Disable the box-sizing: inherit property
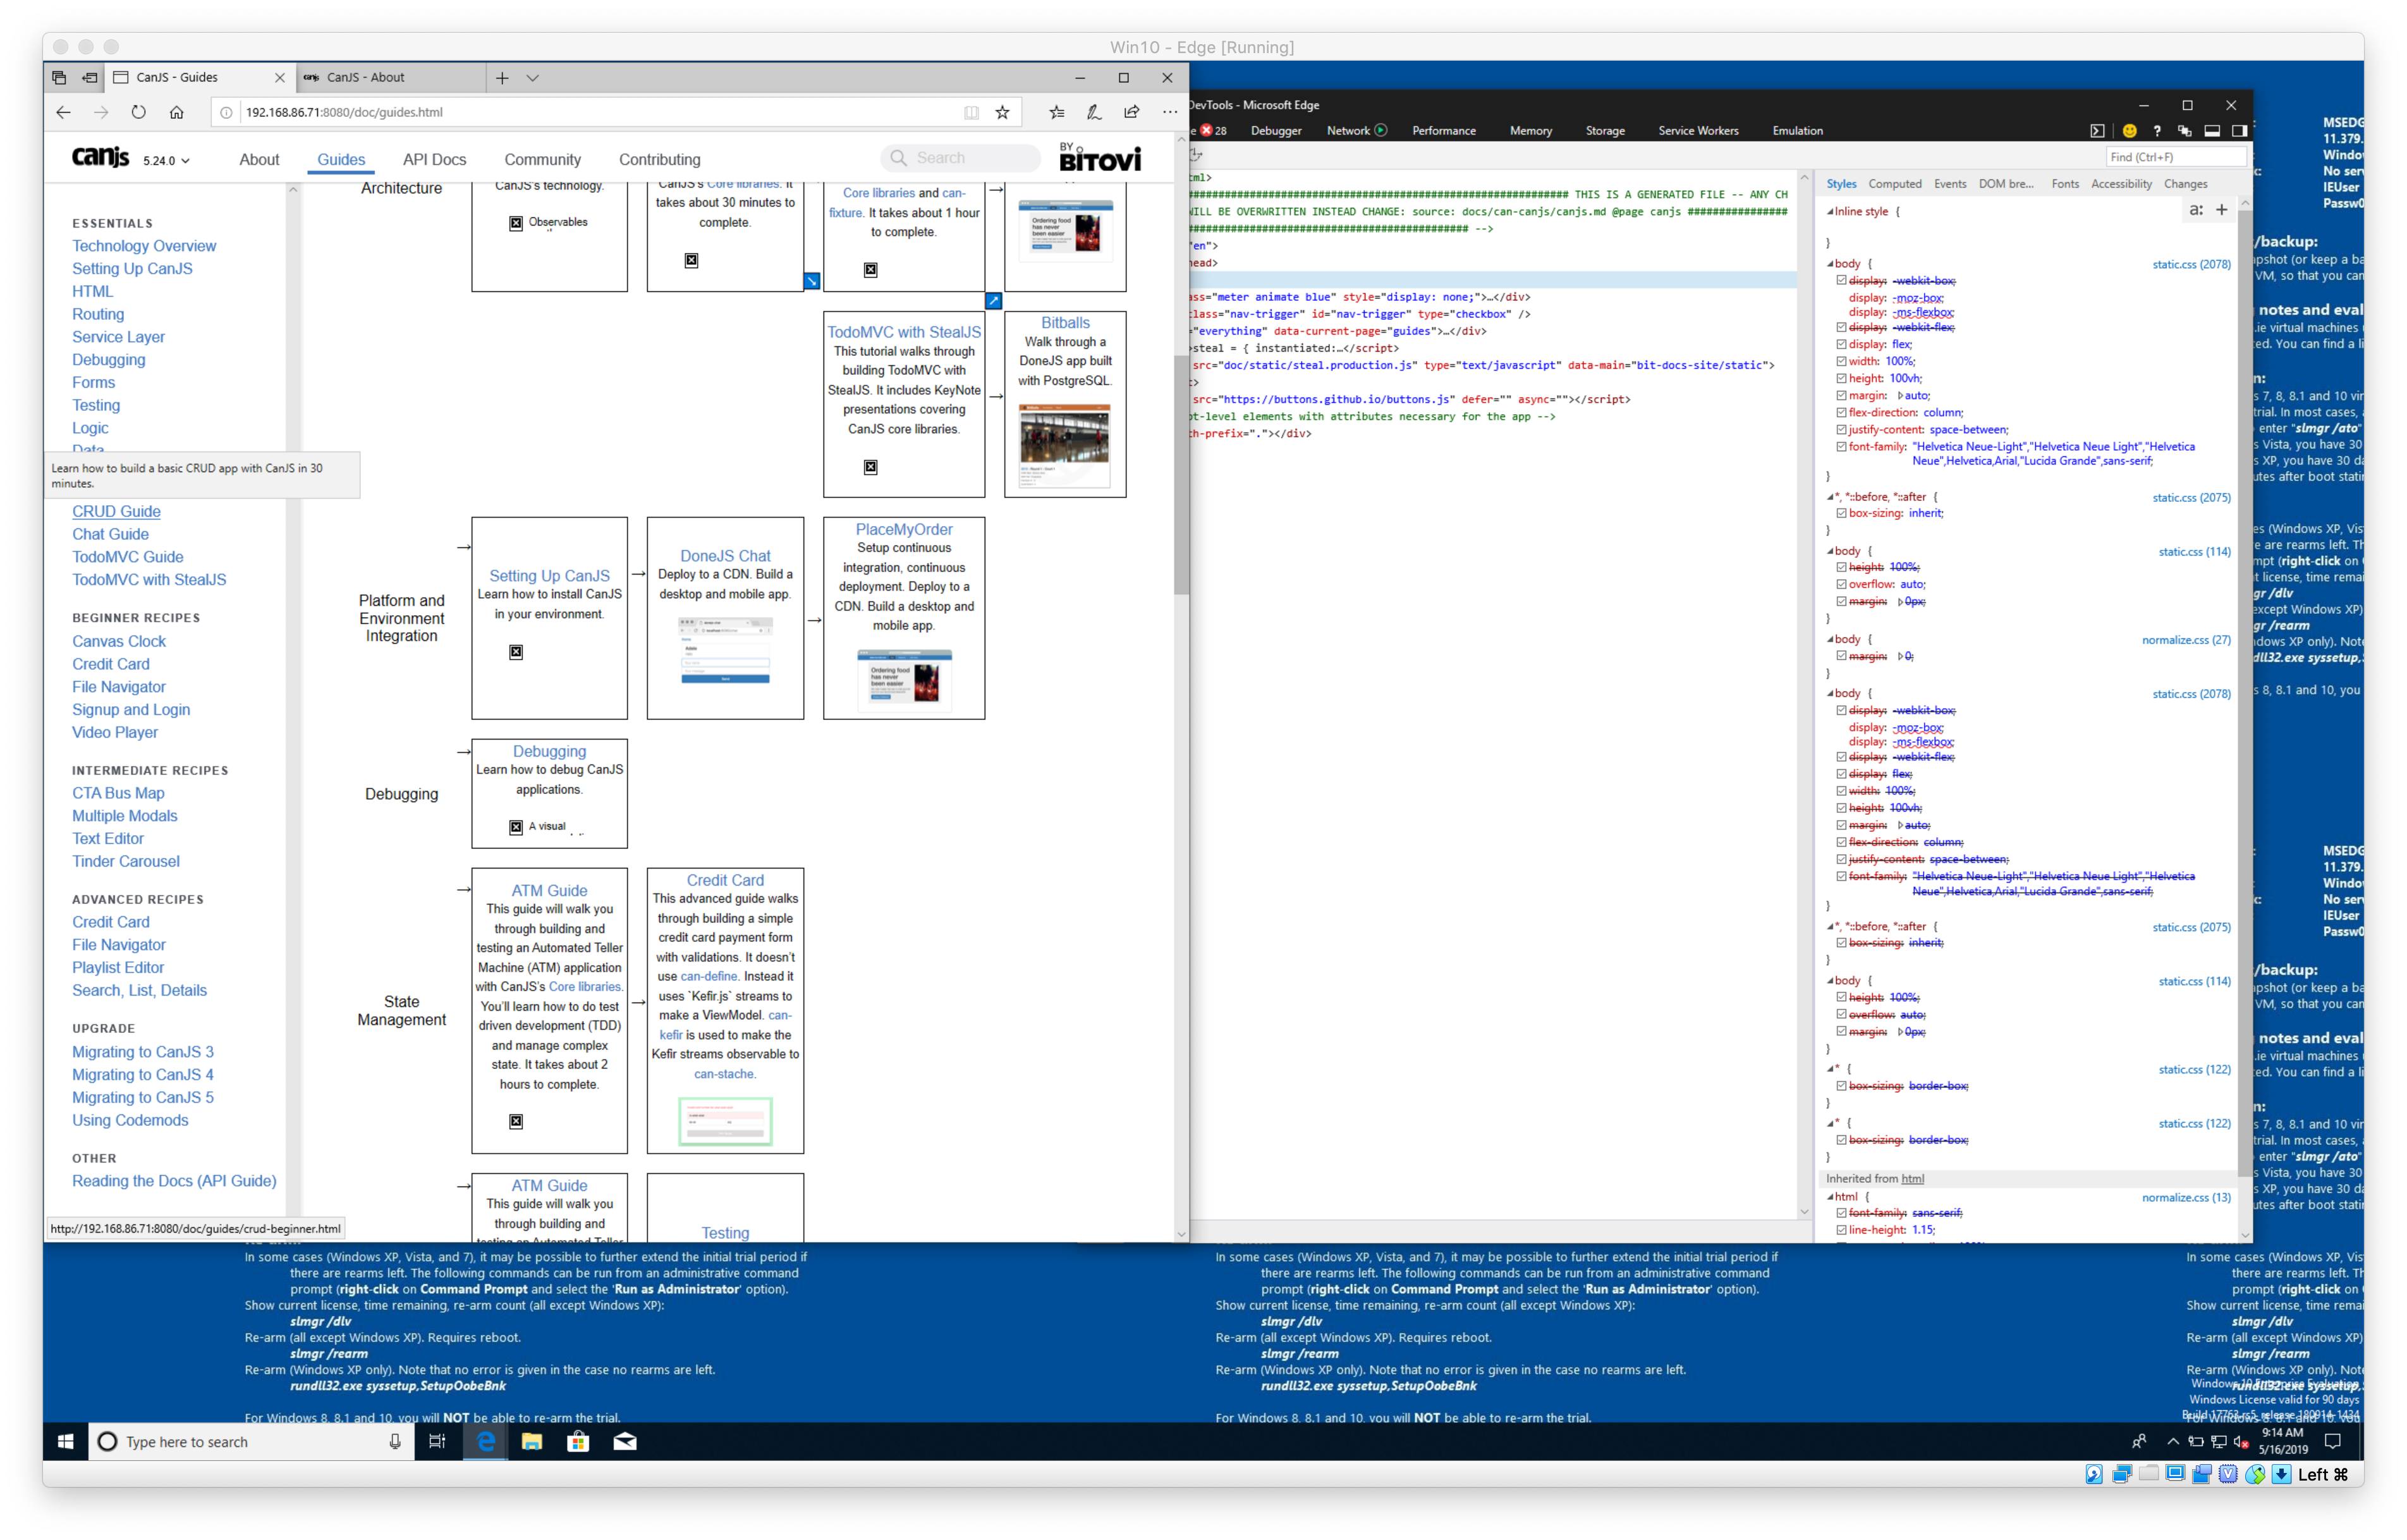The width and height of the screenshot is (2407, 1540). click(x=1841, y=513)
